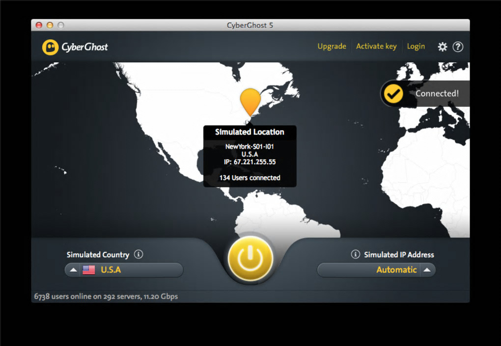The width and height of the screenshot is (501, 346).
Task: Click the yellow Connected checkmark icon
Action: pyautogui.click(x=393, y=94)
